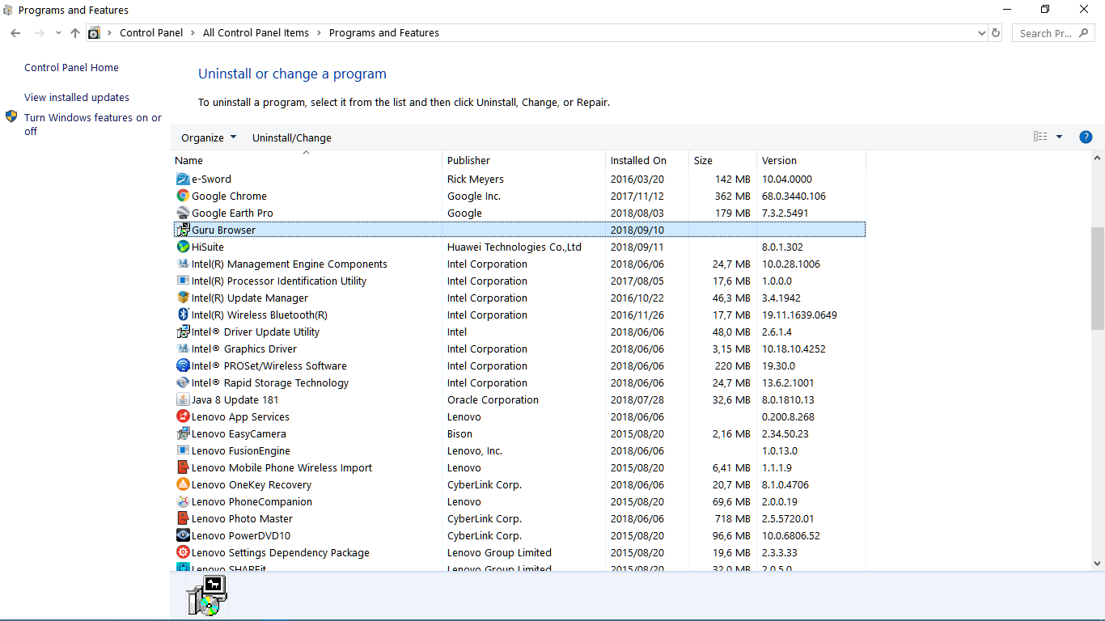Click Lenovo OneKey Recovery icon
This screenshot has width=1105, height=621.
point(183,484)
